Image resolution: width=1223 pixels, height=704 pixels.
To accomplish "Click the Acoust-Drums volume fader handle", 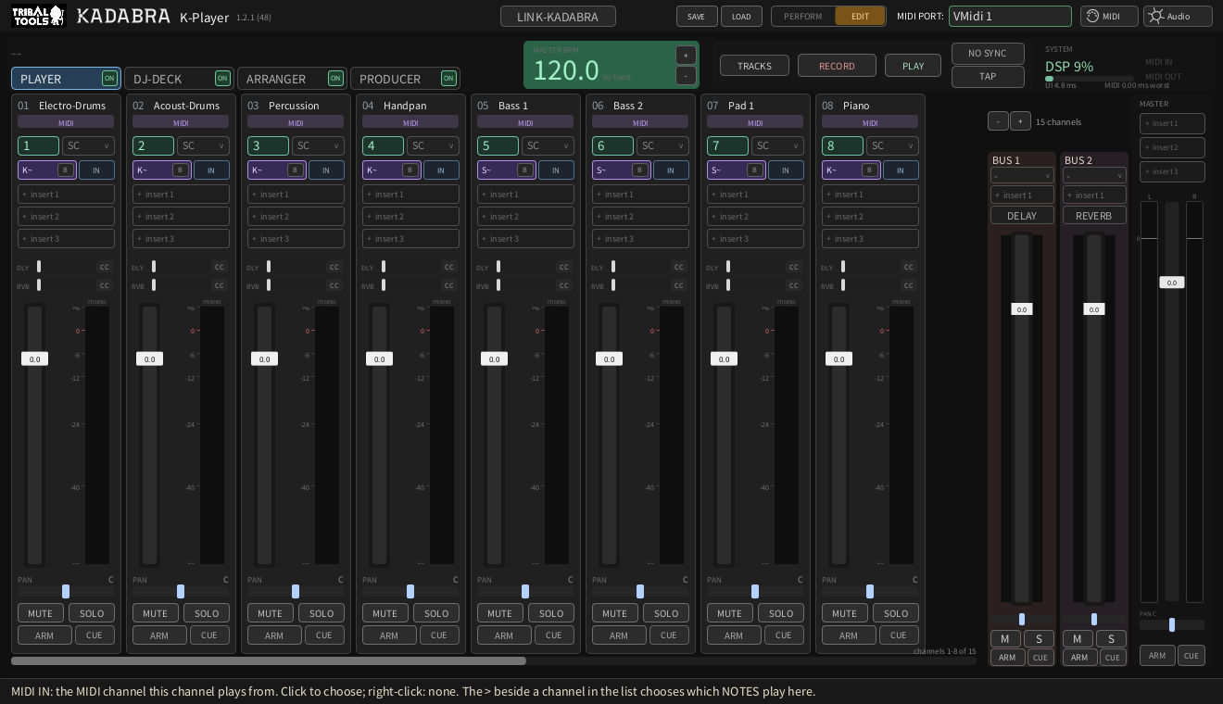I will tap(149, 358).
